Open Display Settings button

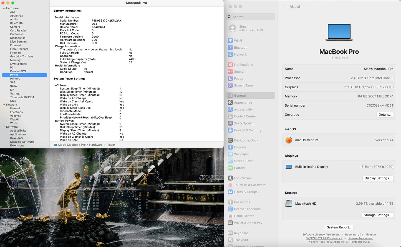pyautogui.click(x=378, y=178)
